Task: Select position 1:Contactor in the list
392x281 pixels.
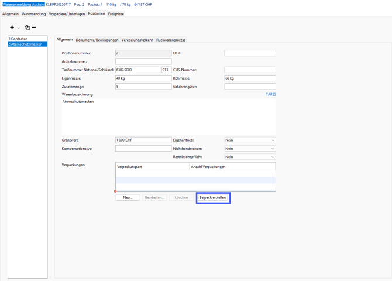Action: [27, 39]
